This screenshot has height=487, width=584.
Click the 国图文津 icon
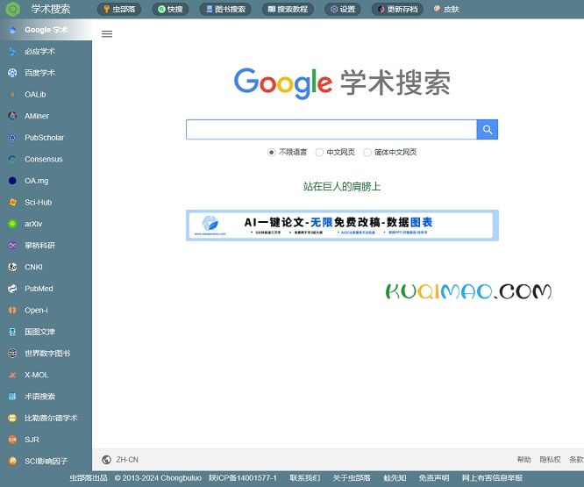coord(12,332)
